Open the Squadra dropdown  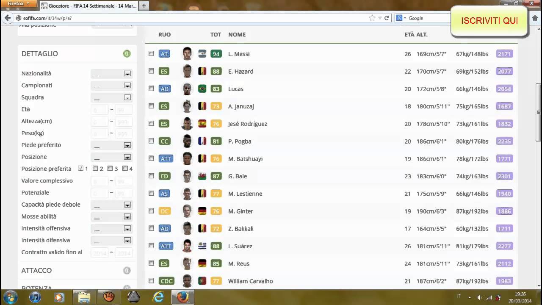pos(111,97)
